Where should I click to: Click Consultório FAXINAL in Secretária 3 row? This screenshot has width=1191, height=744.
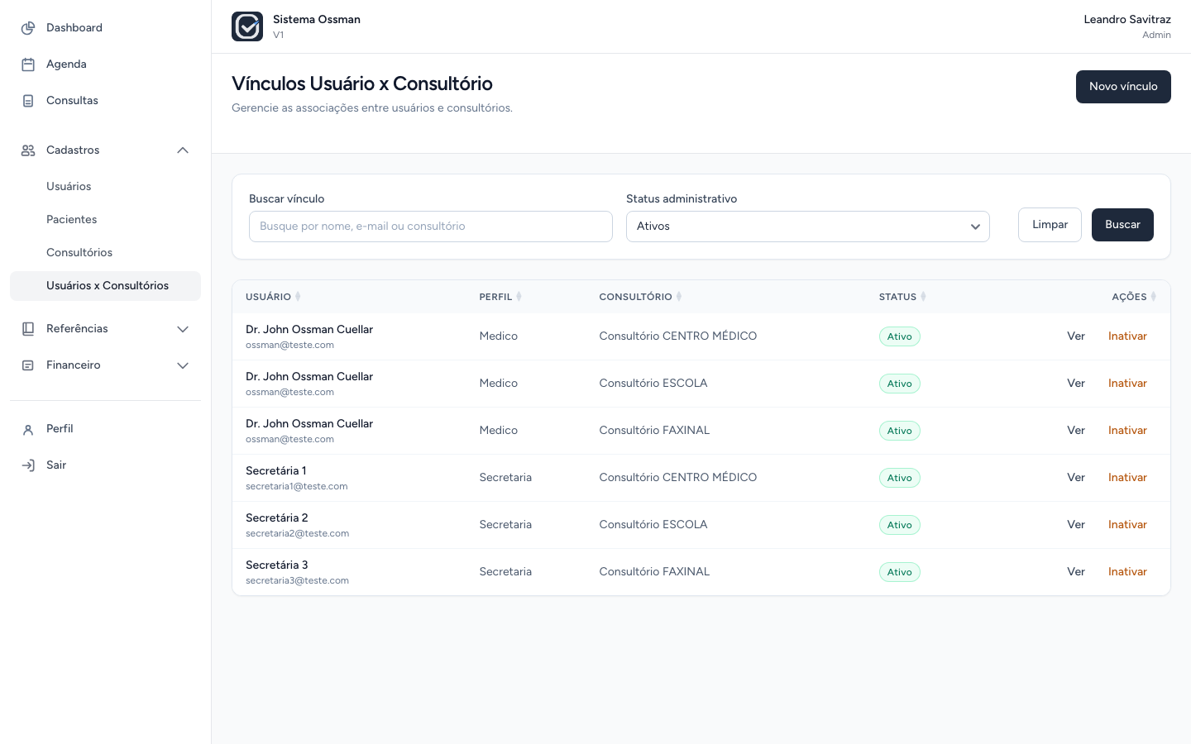(654, 572)
